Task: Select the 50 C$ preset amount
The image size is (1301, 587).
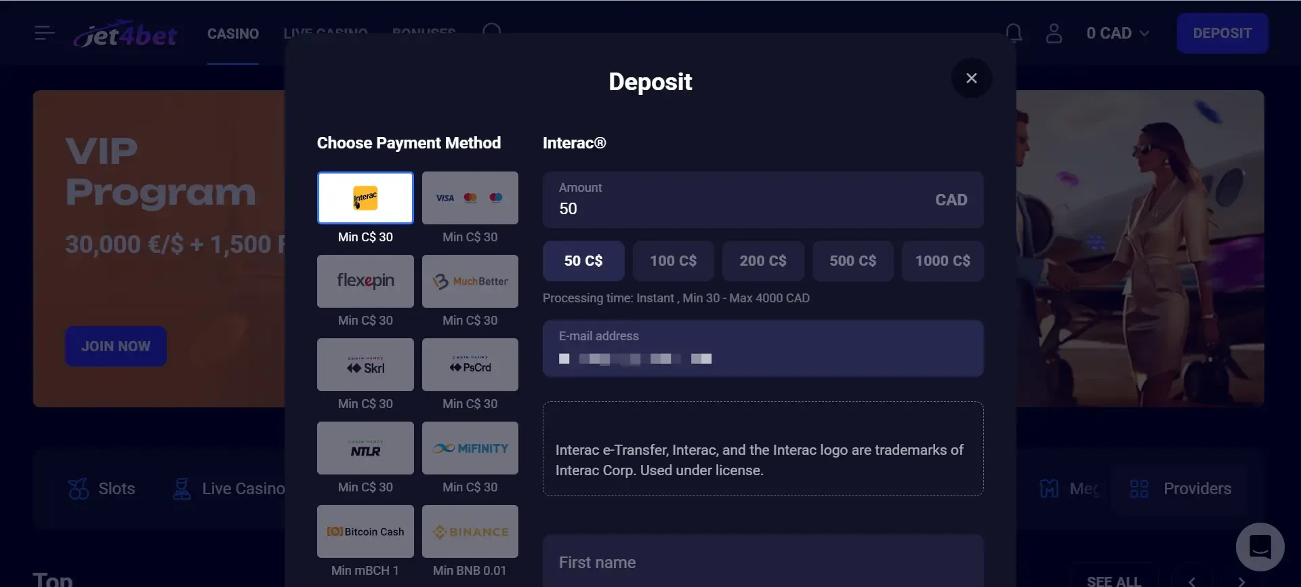Action: [x=583, y=261]
